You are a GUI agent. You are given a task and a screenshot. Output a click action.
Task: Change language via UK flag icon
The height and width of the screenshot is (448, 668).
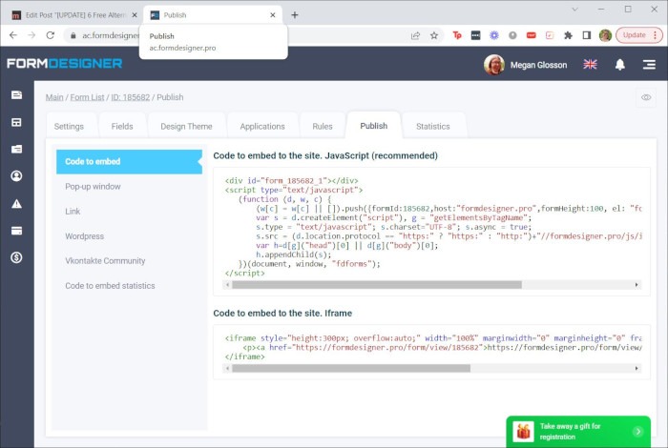(590, 64)
